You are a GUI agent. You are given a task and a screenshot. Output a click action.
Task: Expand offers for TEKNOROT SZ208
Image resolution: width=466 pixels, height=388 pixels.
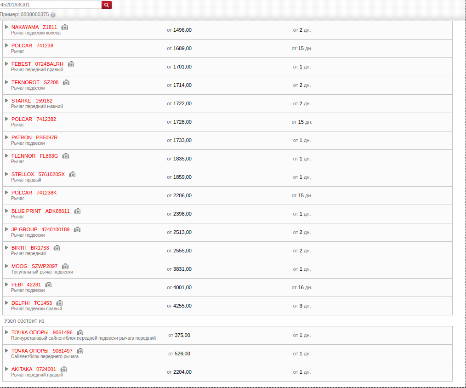pyautogui.click(x=6, y=82)
